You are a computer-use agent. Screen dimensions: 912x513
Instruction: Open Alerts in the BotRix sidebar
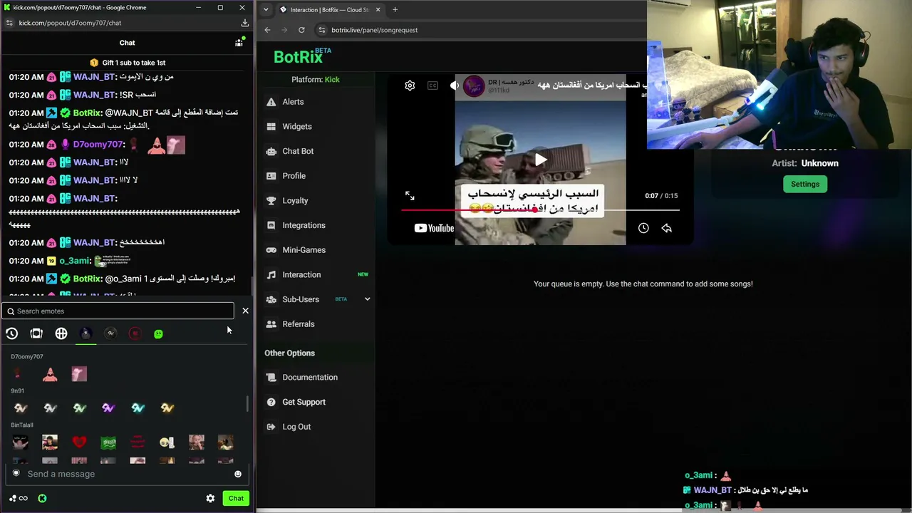[293, 102]
